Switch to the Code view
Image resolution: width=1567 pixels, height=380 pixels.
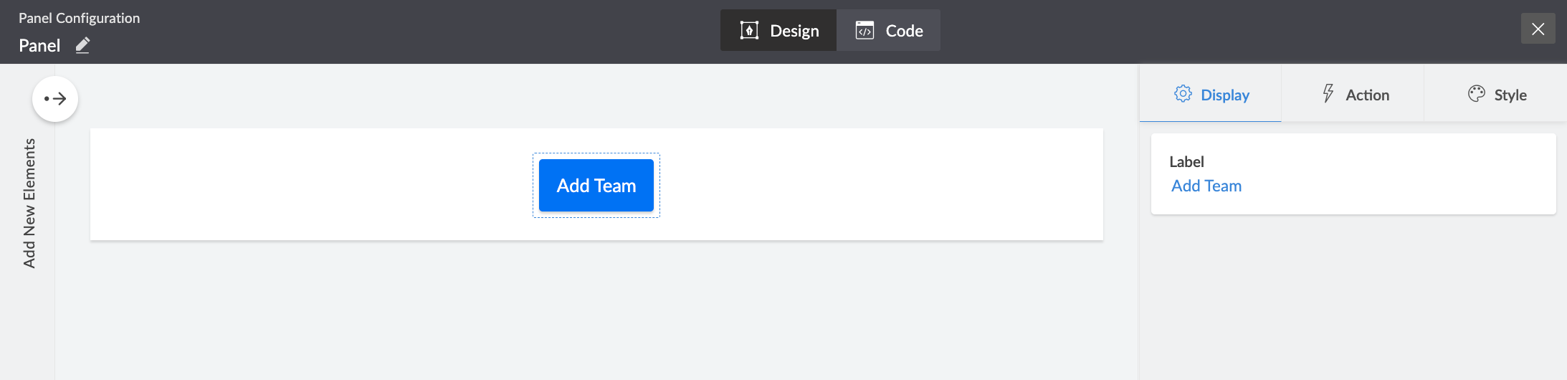(x=889, y=30)
